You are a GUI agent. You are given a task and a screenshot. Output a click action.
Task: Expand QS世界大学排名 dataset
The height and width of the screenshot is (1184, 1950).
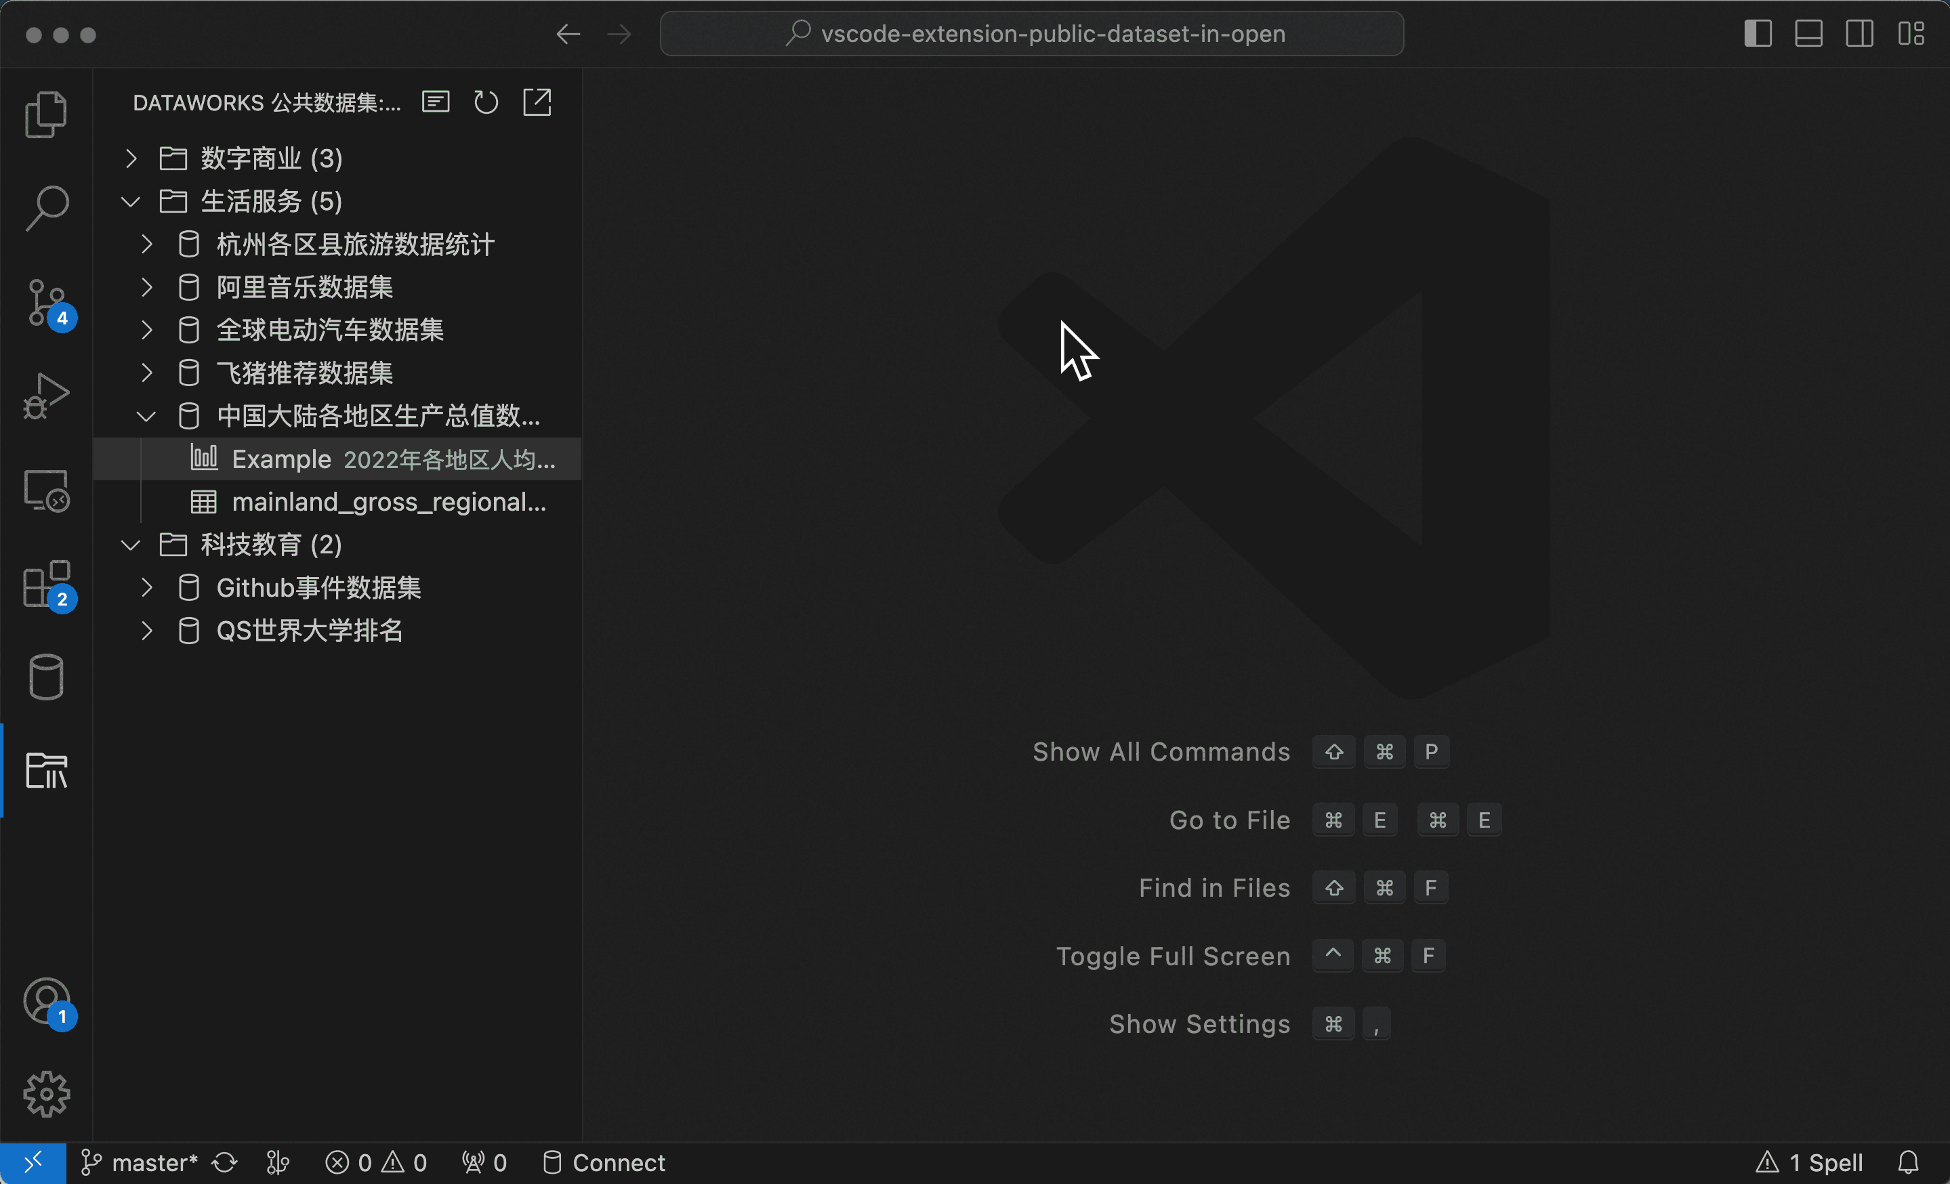click(146, 631)
